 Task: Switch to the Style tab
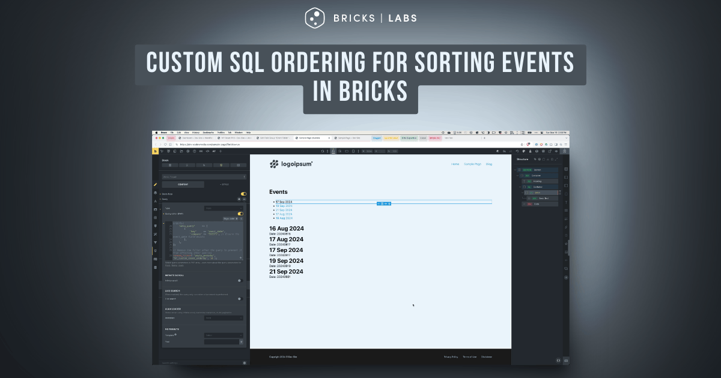(x=224, y=184)
